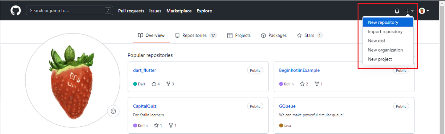Click Kotlin language dot on CapitalQuiz
The image size is (445, 134).
point(135,126)
